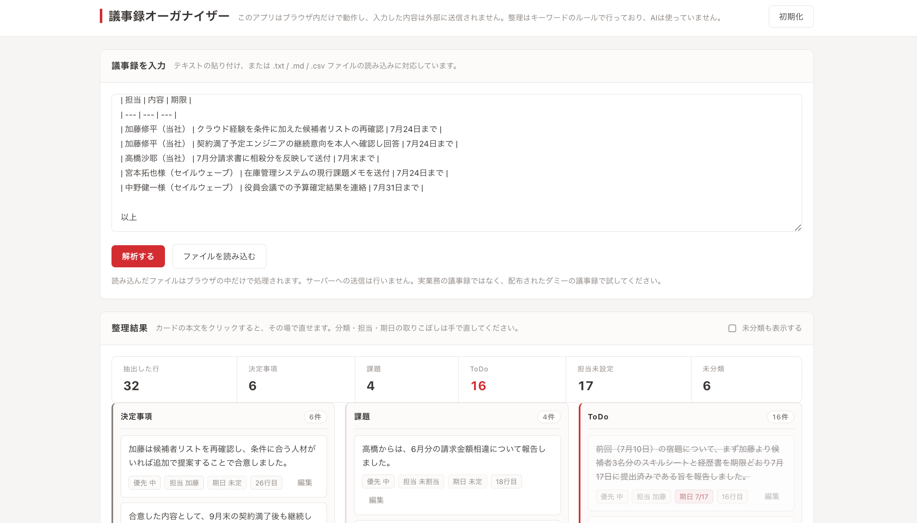Grab the textarea resize handle
The image size is (917, 523).
tap(798, 228)
